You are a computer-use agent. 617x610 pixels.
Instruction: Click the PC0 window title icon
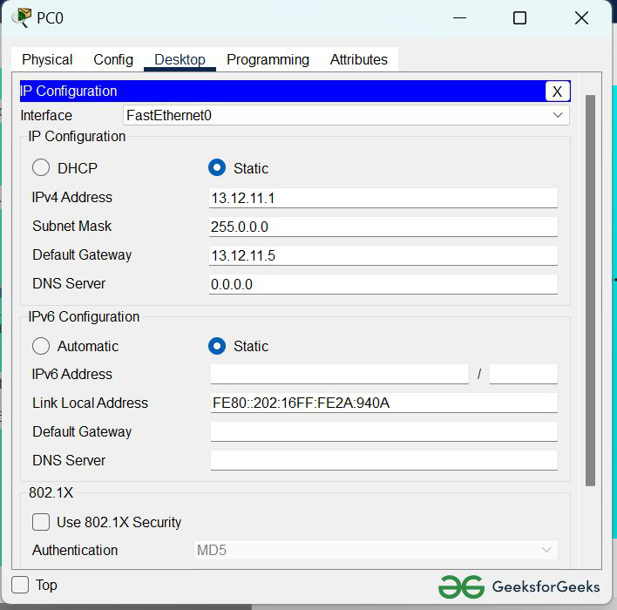click(21, 17)
